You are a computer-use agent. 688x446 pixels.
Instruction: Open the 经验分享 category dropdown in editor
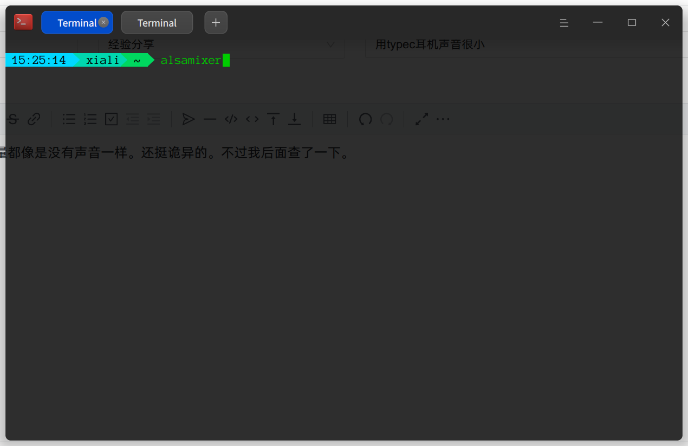coord(222,45)
